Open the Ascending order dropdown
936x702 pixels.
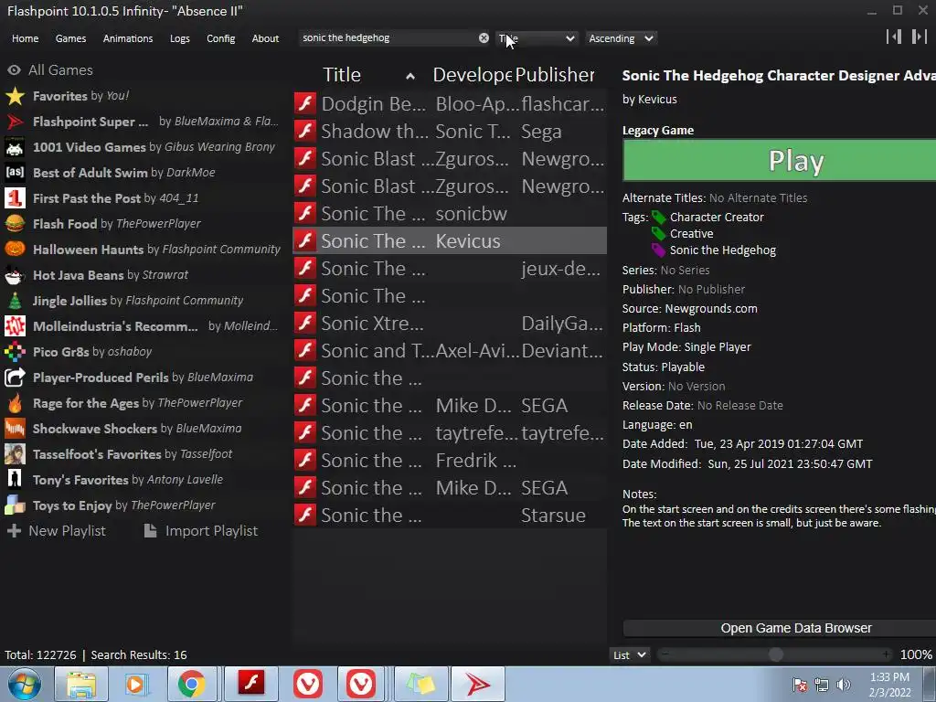coord(621,38)
